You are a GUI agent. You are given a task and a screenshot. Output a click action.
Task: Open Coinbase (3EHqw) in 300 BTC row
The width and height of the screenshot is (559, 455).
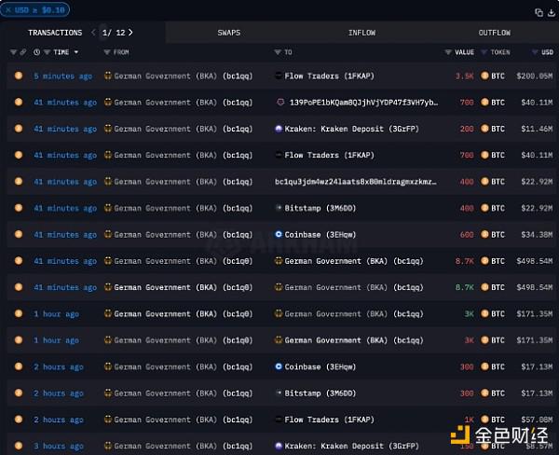pyautogui.click(x=320, y=366)
